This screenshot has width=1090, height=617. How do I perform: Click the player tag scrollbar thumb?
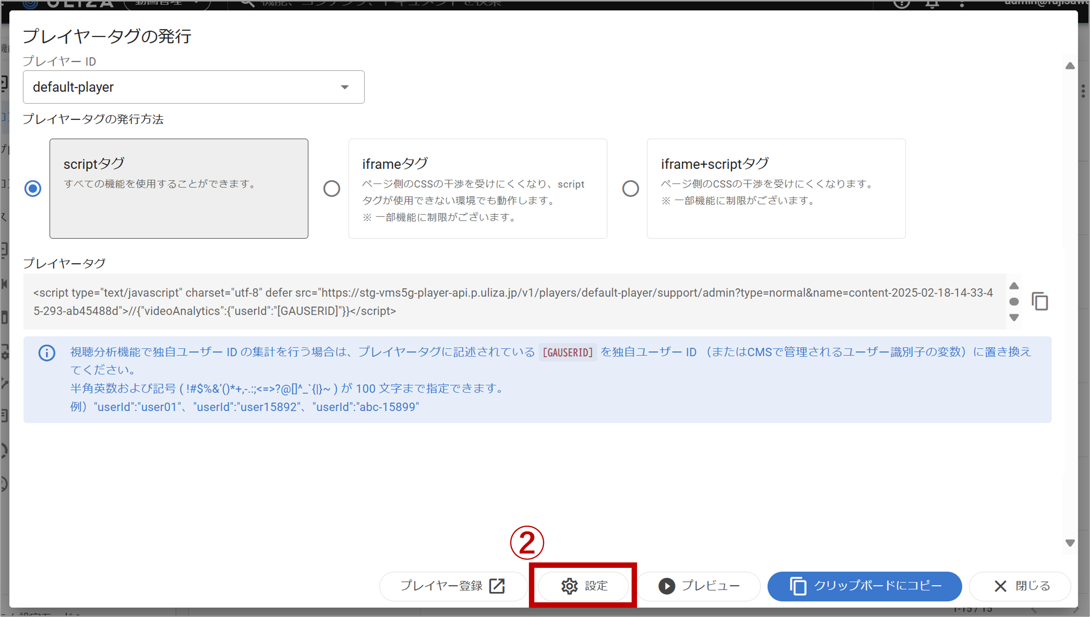pos(1014,302)
